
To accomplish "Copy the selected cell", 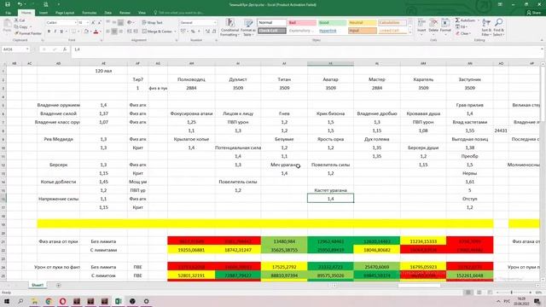I will tap(21, 26).
